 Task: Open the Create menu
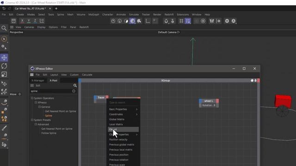click(x=20, y=14)
